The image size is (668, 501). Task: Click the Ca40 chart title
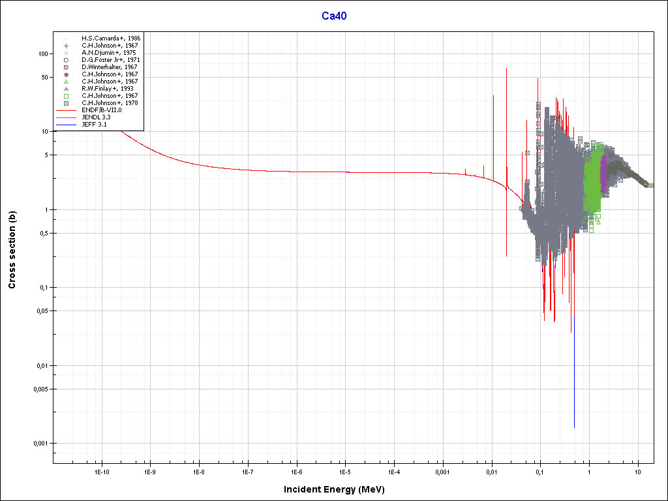point(334,16)
